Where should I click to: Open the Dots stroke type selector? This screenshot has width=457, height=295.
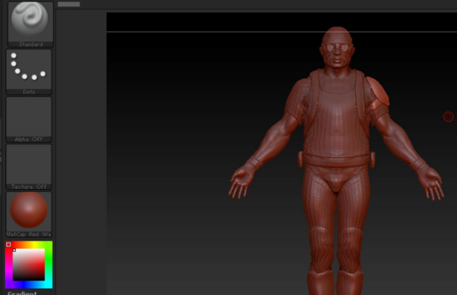point(29,72)
